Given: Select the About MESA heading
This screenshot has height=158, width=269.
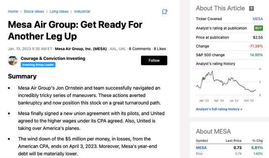Looking at the screenshot, I should [214, 132].
